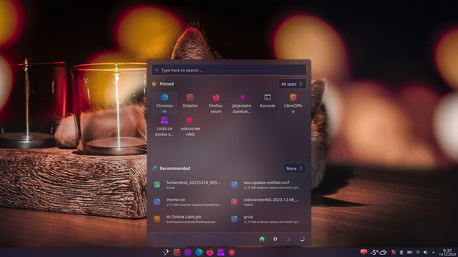Open Chromium from the taskbar
This screenshot has width=458, height=257.
pos(199,252)
